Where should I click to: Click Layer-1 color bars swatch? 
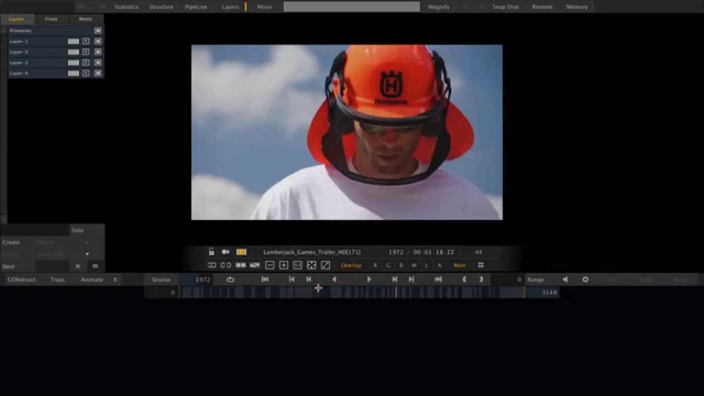tap(73, 41)
